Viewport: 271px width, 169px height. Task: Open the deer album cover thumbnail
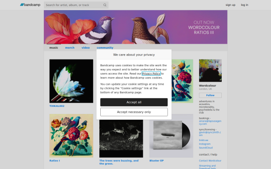click(x=121, y=139)
